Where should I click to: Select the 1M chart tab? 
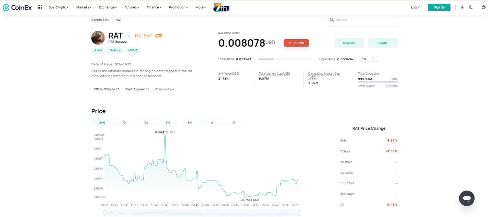click(x=146, y=123)
